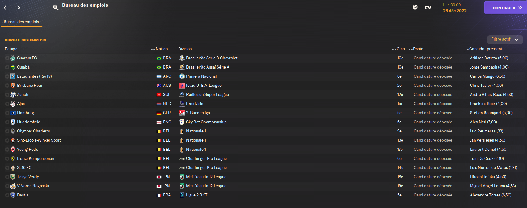Open Frank de Boer candidate link
The width and height of the screenshot is (527, 208).
click(x=488, y=104)
